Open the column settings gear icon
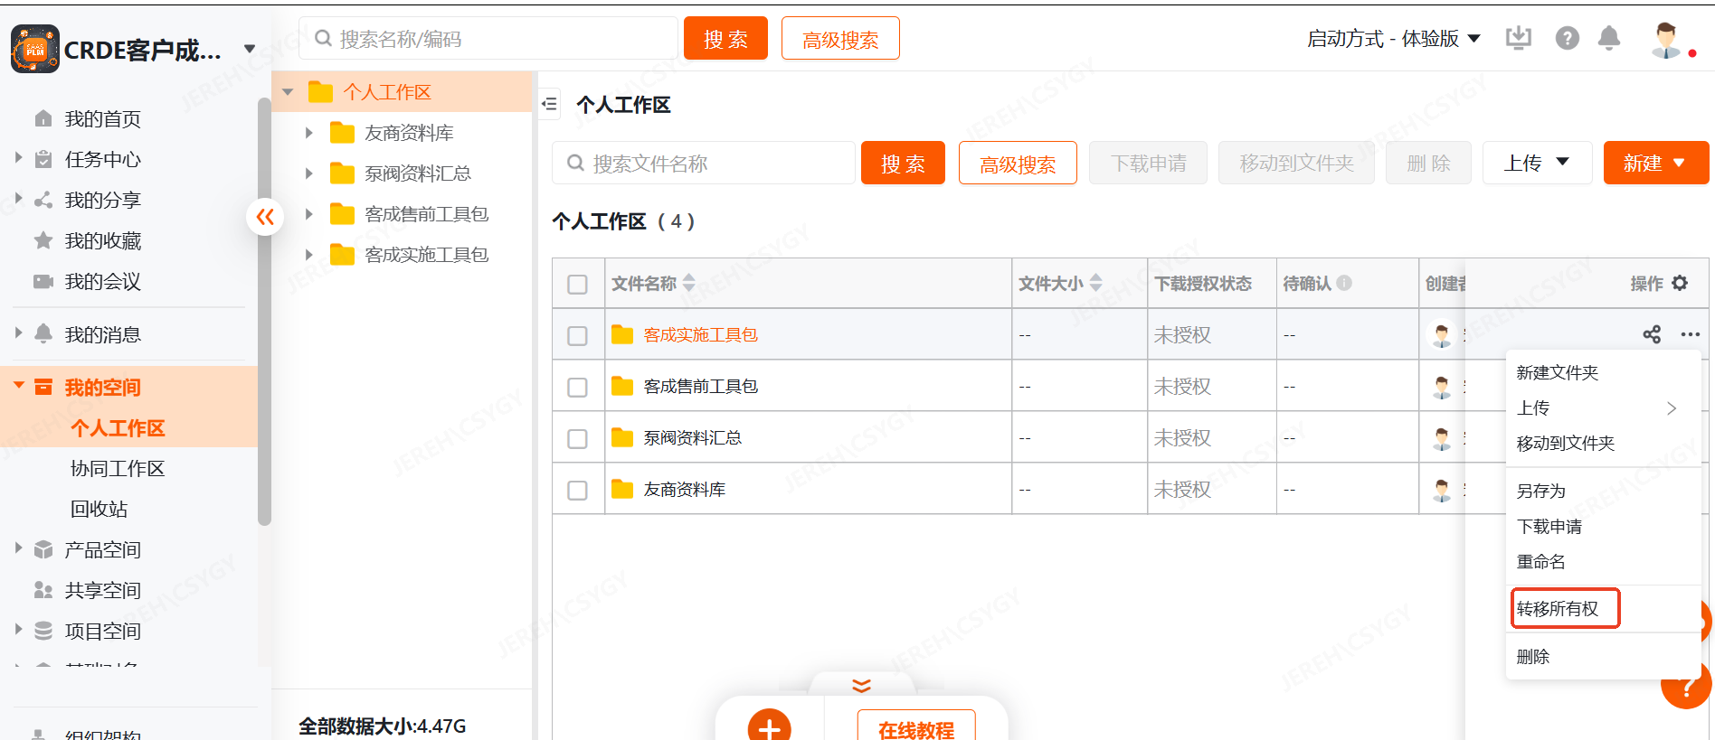Image resolution: width=1715 pixels, height=740 pixels. [x=1680, y=283]
